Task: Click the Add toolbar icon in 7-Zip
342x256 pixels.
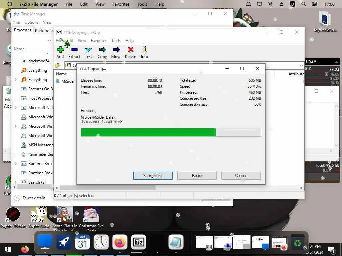Action: (60, 52)
